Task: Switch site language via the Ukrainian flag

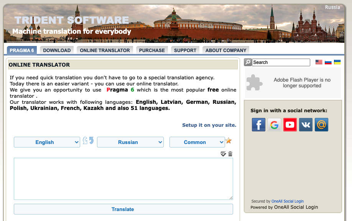Action: [x=337, y=62]
